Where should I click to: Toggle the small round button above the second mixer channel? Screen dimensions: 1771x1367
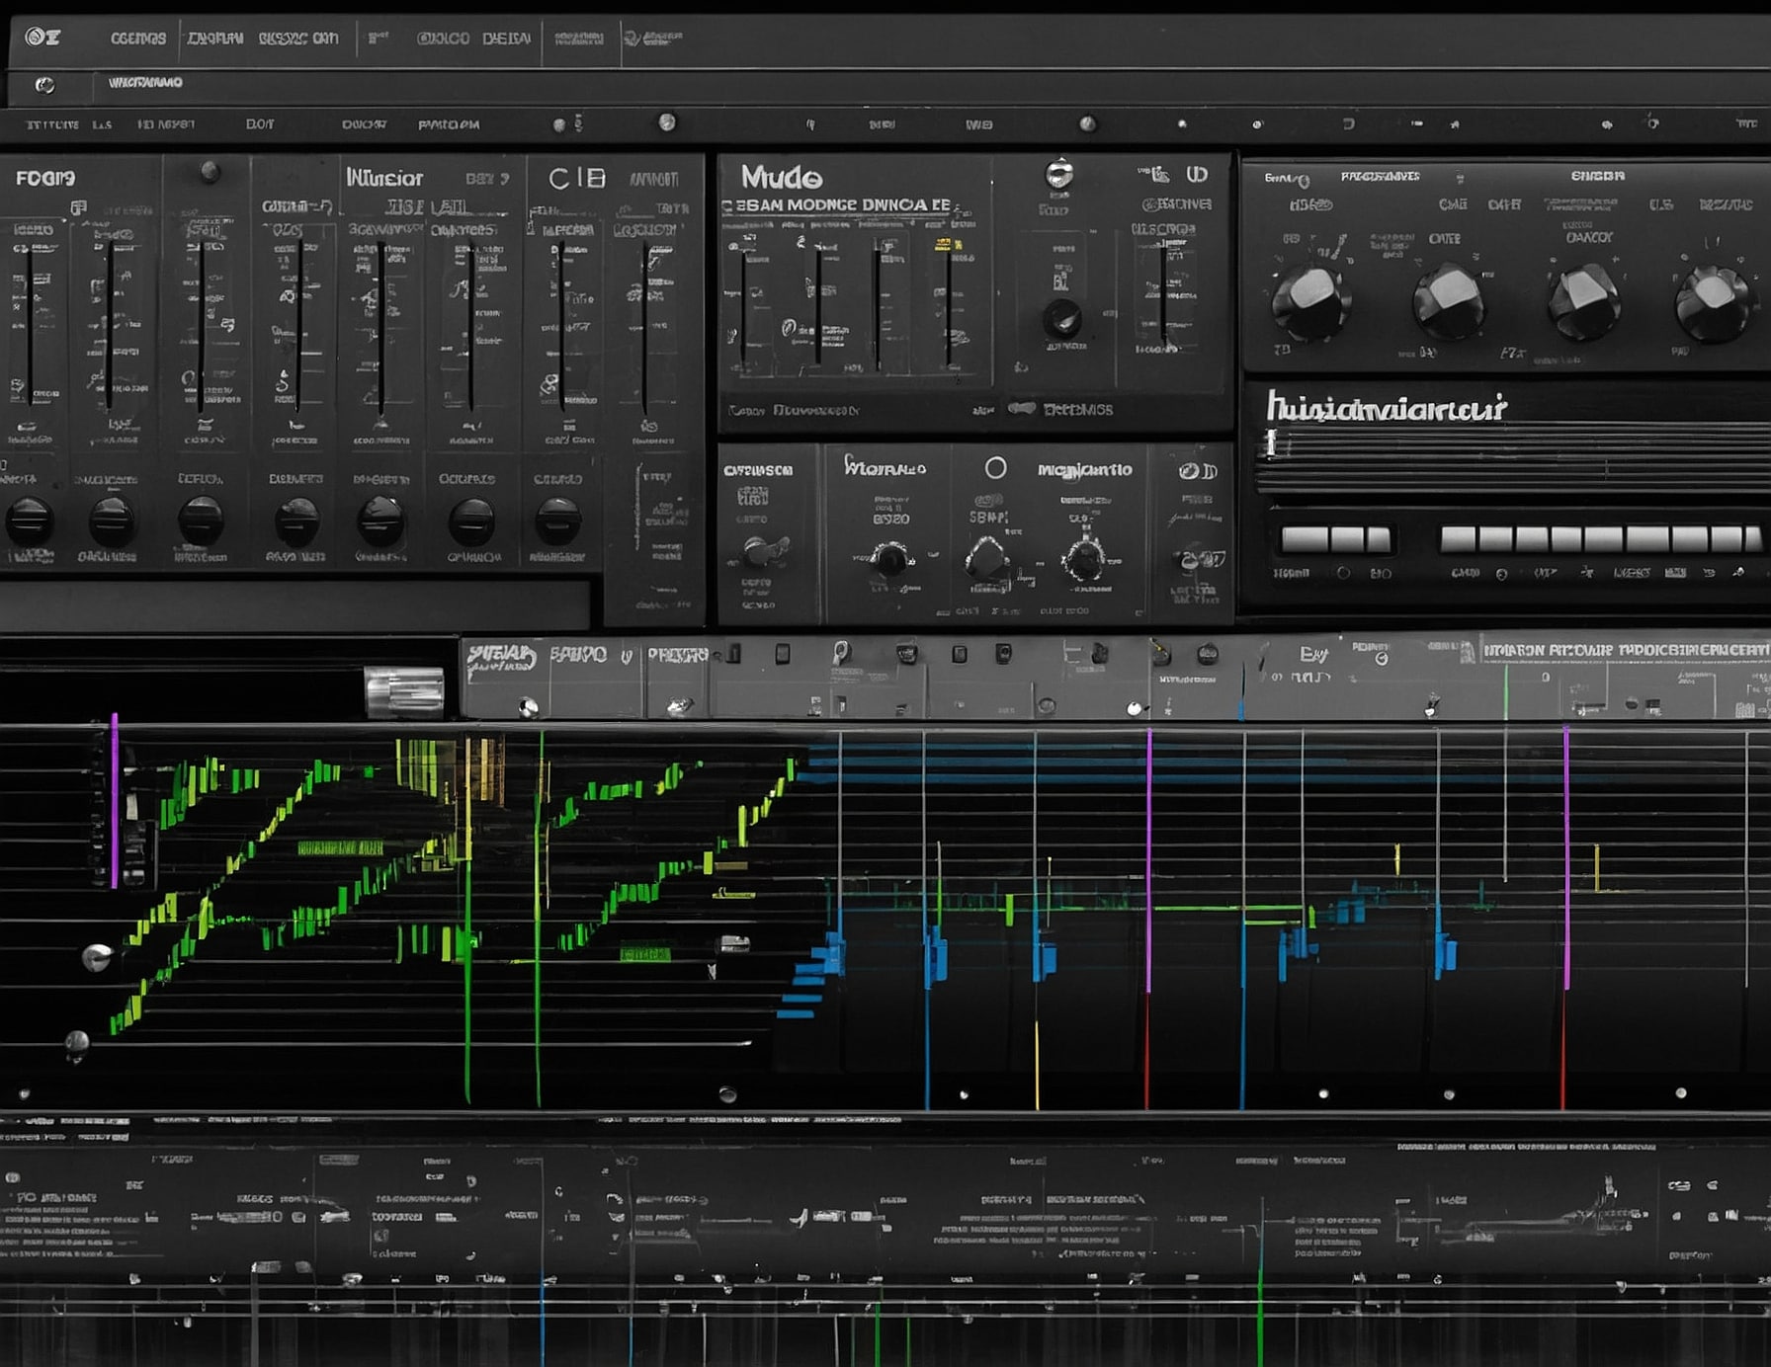(210, 172)
